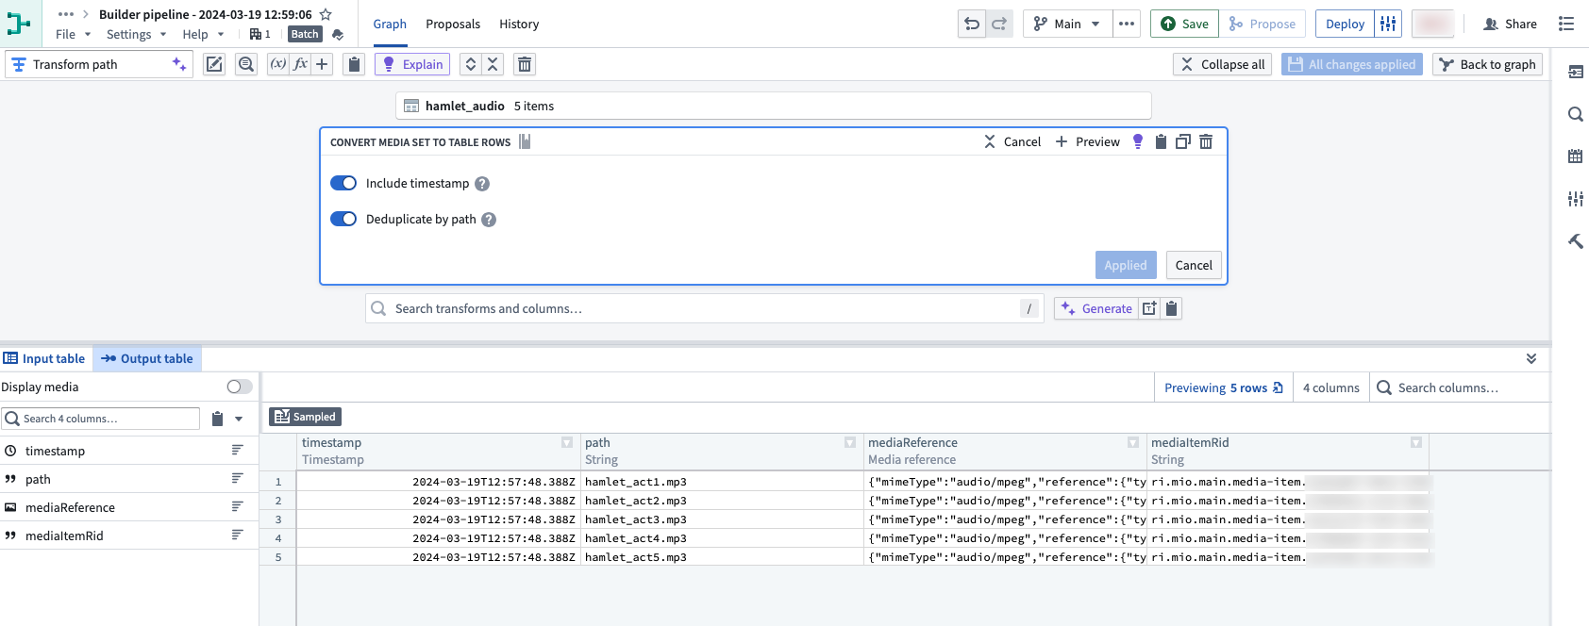The image size is (1589, 626).
Task: Open right sidebar search icon
Action: tap(1575, 114)
